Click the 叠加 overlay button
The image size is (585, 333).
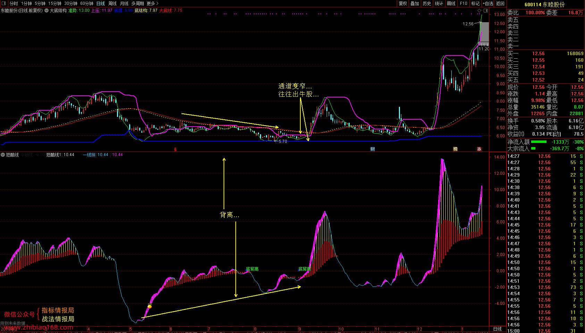pyautogui.click(x=415, y=3)
